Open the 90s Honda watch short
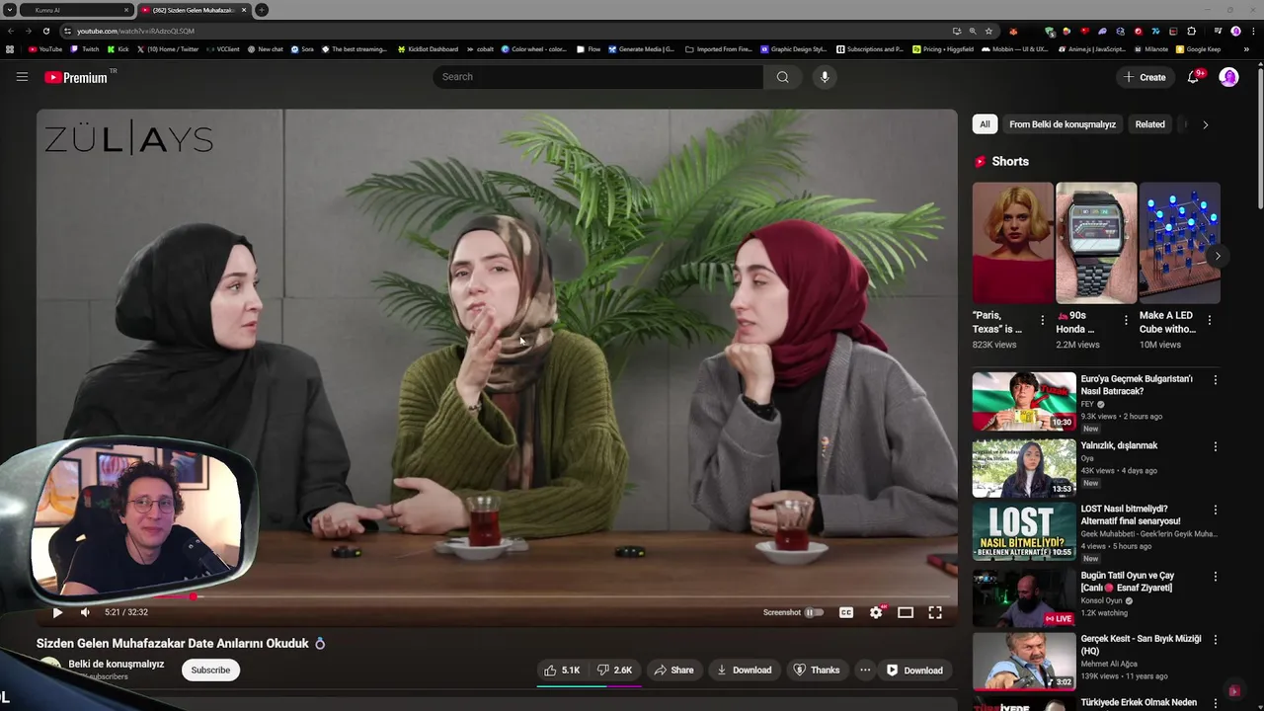This screenshot has height=711, width=1264. pyautogui.click(x=1096, y=243)
